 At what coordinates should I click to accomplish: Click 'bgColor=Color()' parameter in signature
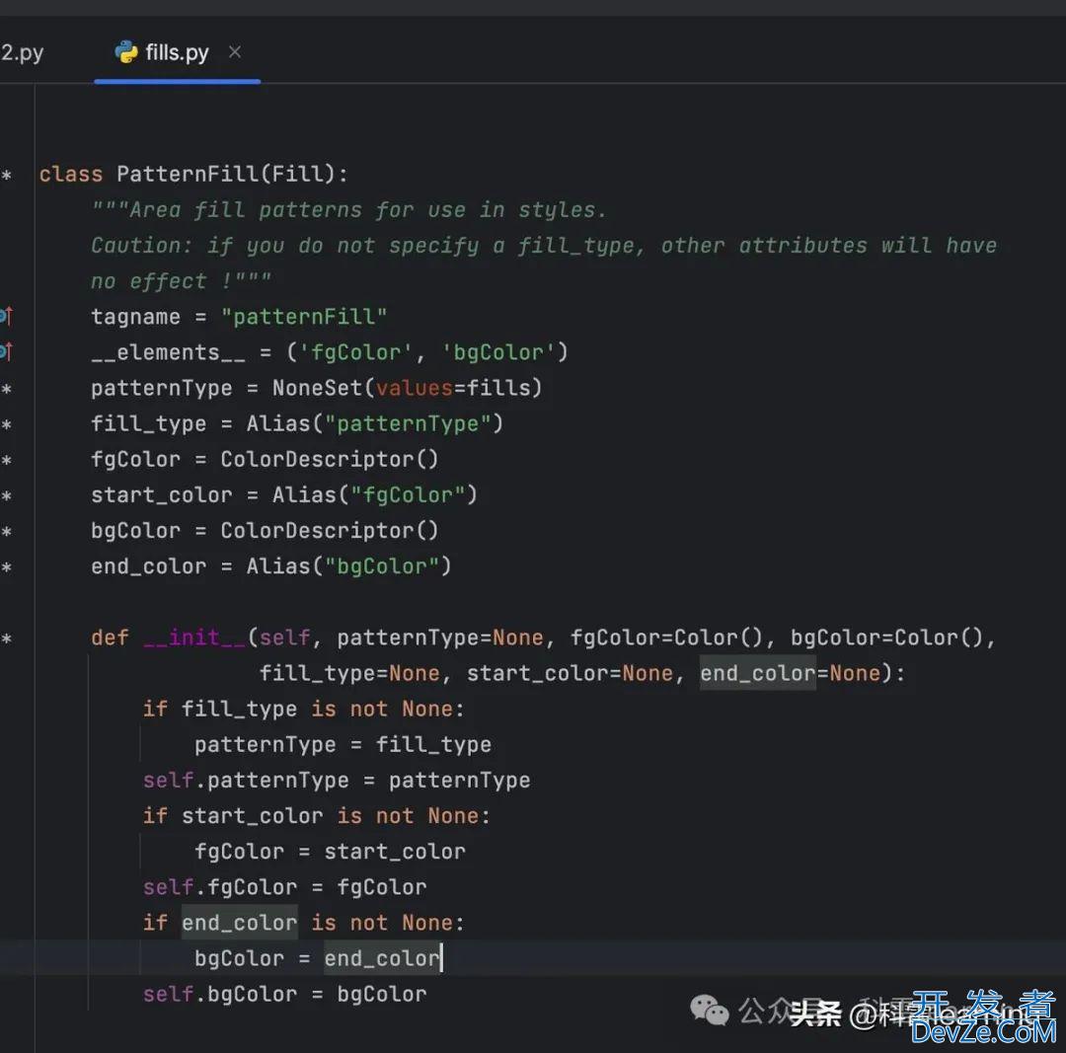[x=887, y=638]
